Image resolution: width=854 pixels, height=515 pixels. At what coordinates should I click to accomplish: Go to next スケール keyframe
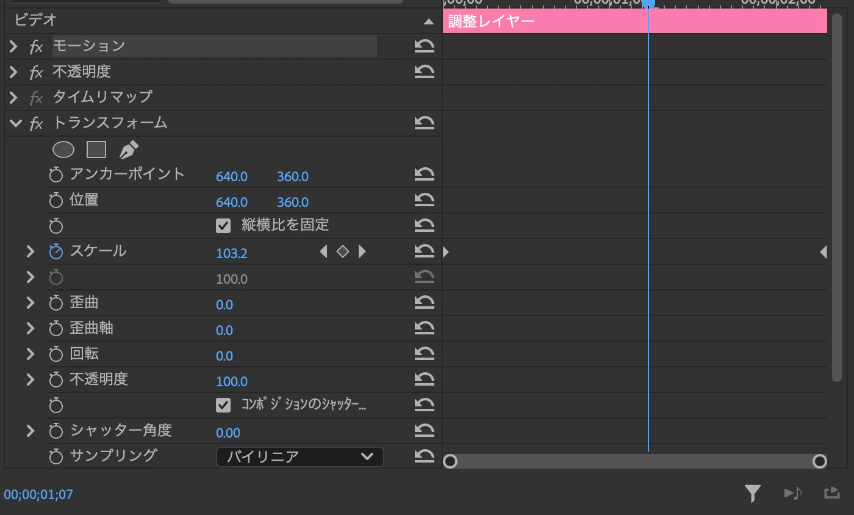point(362,251)
